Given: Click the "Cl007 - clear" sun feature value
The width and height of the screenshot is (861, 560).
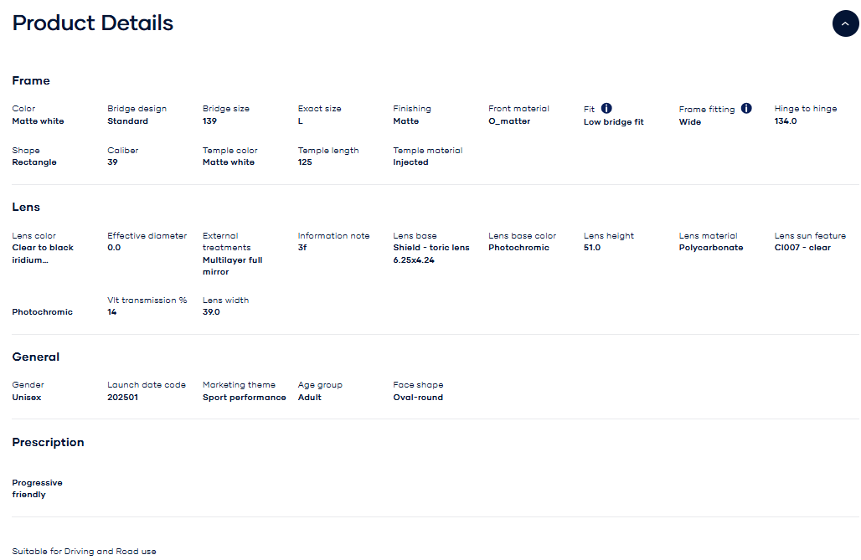Looking at the screenshot, I should 802,248.
